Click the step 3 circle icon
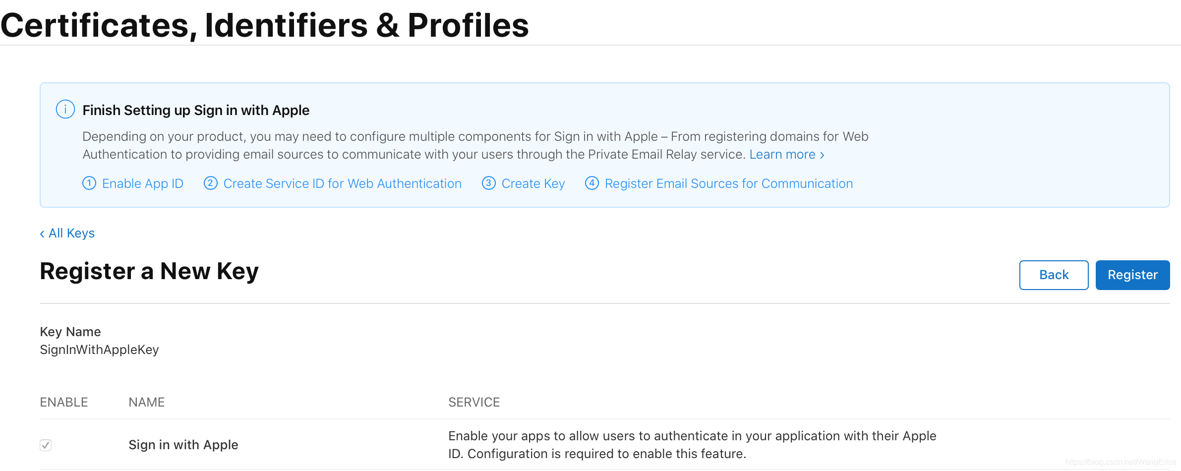This screenshot has width=1181, height=471. [x=489, y=183]
